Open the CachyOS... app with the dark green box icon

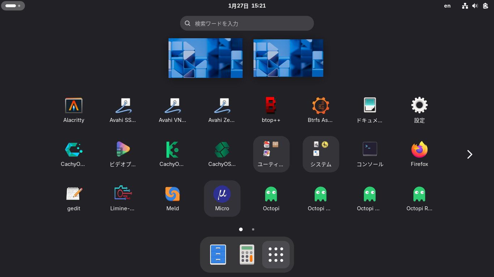point(222,154)
